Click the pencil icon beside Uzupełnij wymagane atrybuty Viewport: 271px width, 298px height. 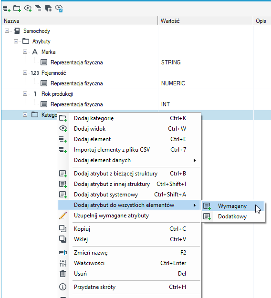(63, 216)
